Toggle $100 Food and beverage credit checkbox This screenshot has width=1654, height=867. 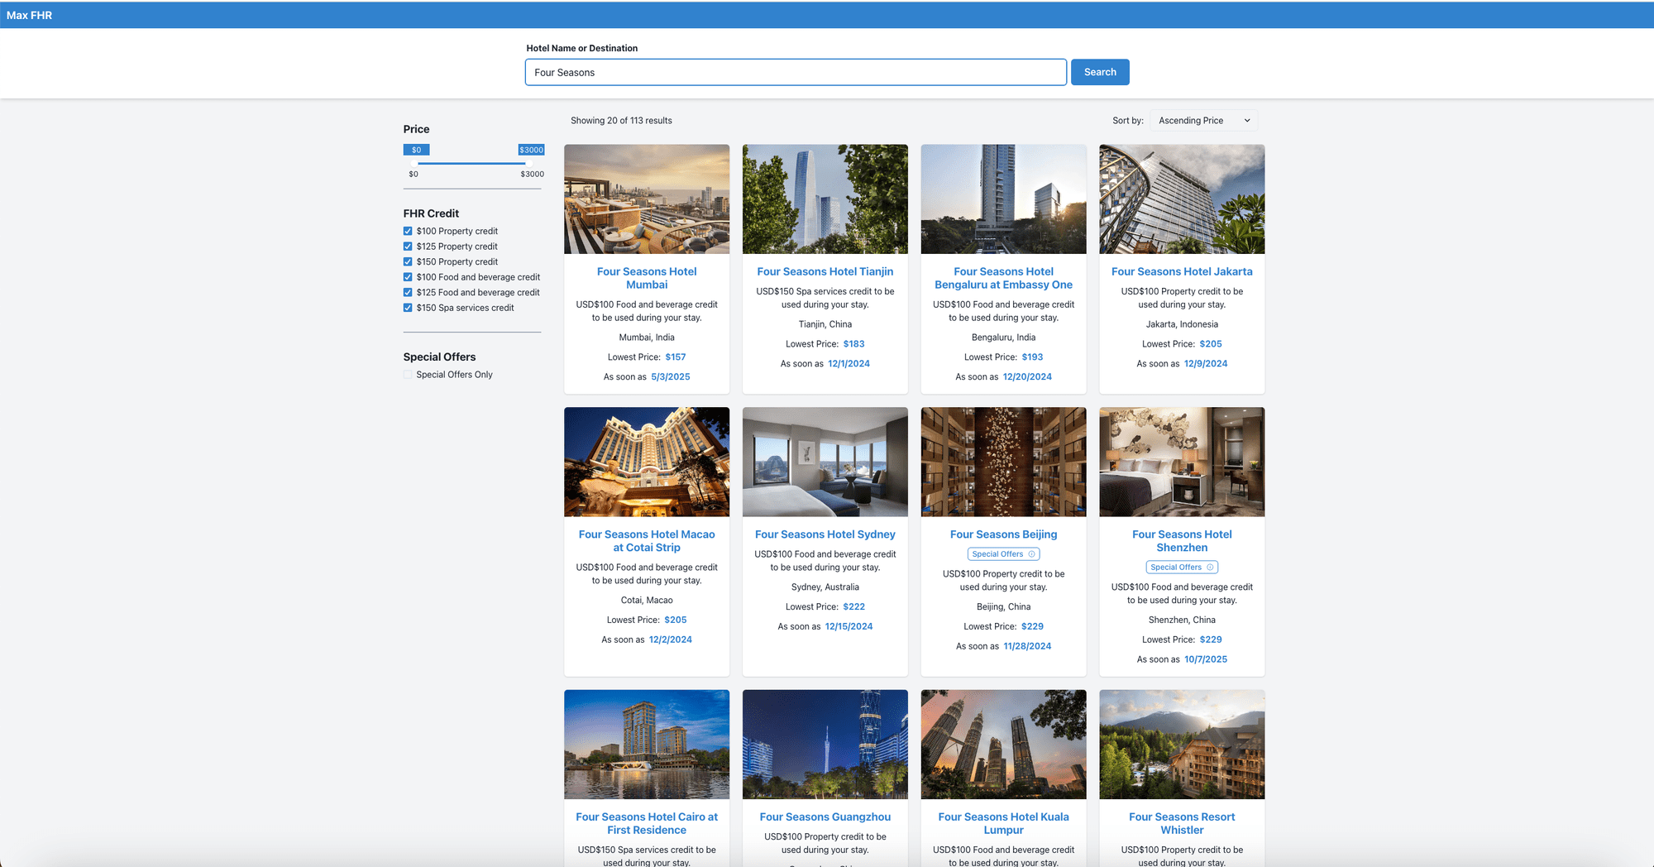(x=408, y=277)
